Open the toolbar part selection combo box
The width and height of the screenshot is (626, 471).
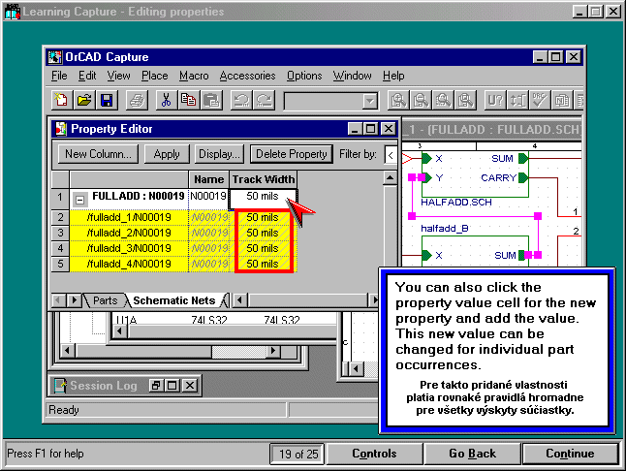[369, 101]
